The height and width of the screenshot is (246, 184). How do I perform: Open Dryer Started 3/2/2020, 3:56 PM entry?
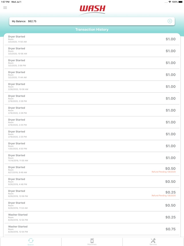coord(92,63)
